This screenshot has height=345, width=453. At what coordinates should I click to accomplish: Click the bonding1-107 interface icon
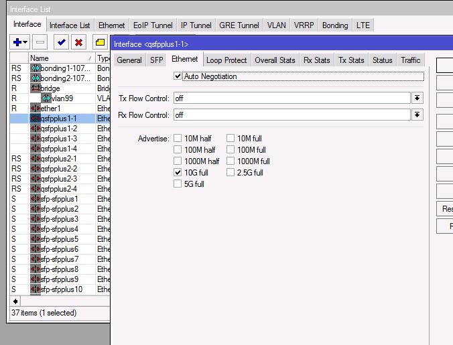pos(36,68)
